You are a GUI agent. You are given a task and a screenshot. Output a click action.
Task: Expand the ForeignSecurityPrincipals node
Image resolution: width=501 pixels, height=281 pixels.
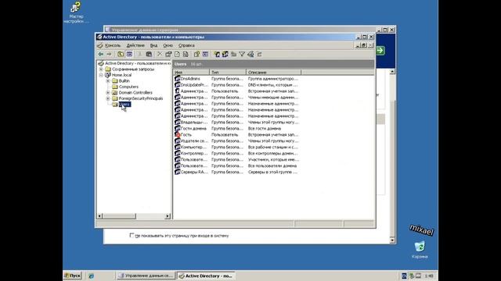108,98
